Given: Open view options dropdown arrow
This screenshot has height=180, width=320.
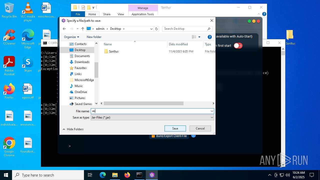Looking at the screenshot, I should pyautogui.click(x=199, y=37).
